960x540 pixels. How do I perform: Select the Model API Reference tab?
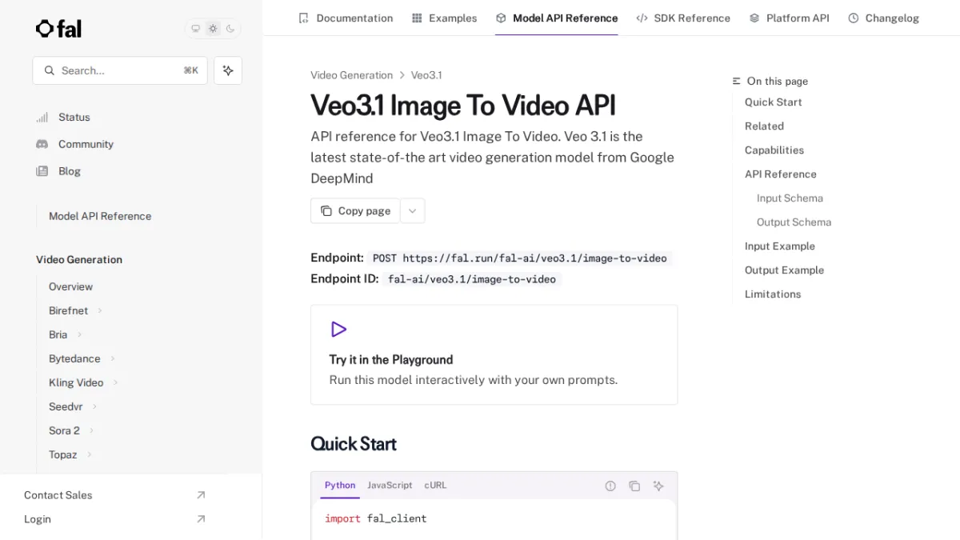(557, 18)
